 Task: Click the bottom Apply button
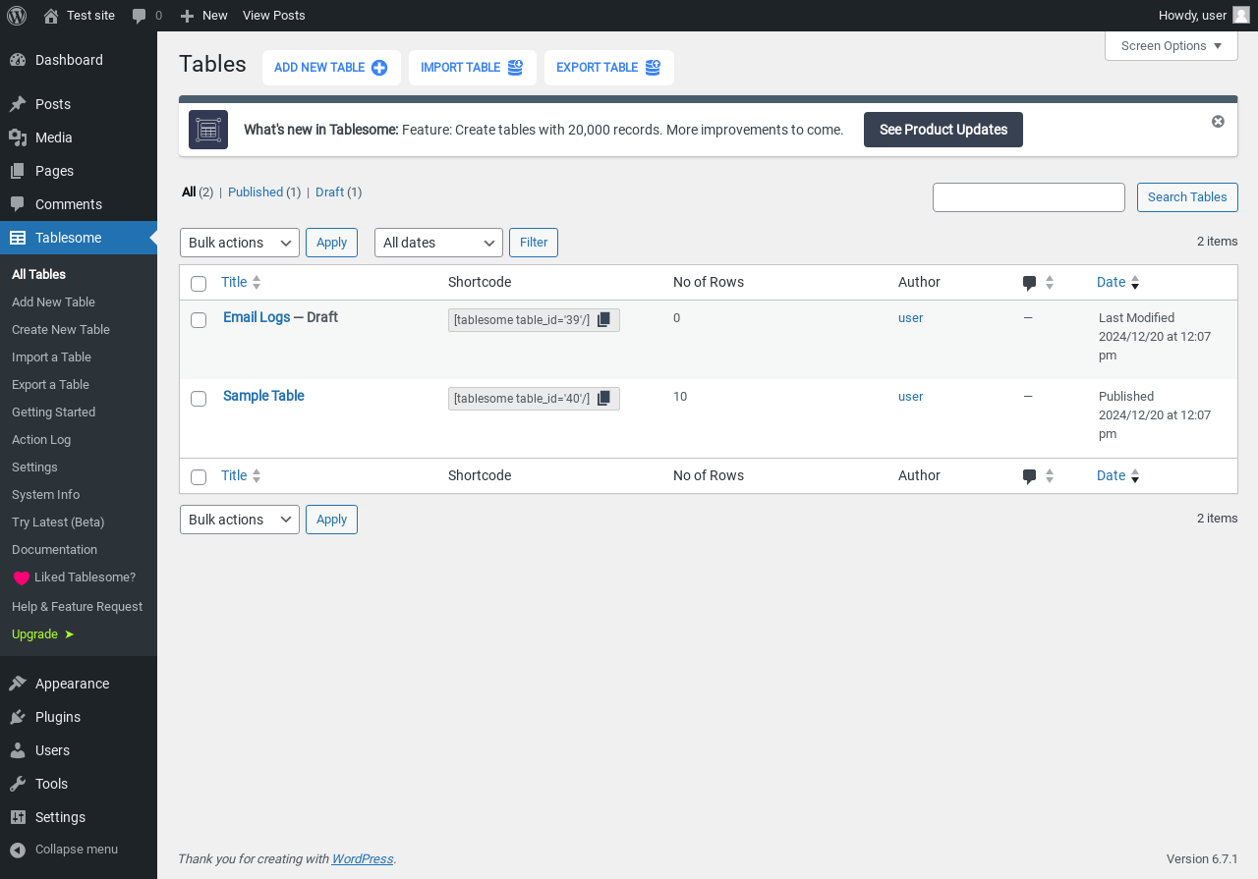(331, 520)
